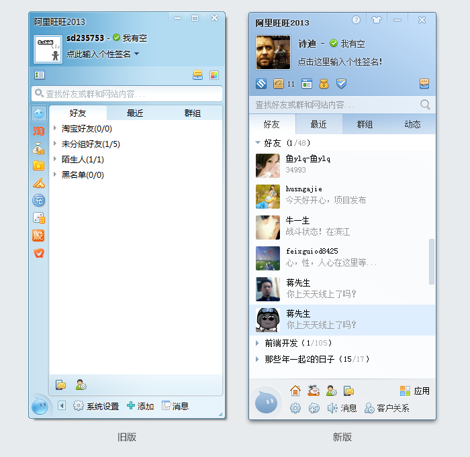Click the money bag icon in new version toolbar

pos(324,84)
